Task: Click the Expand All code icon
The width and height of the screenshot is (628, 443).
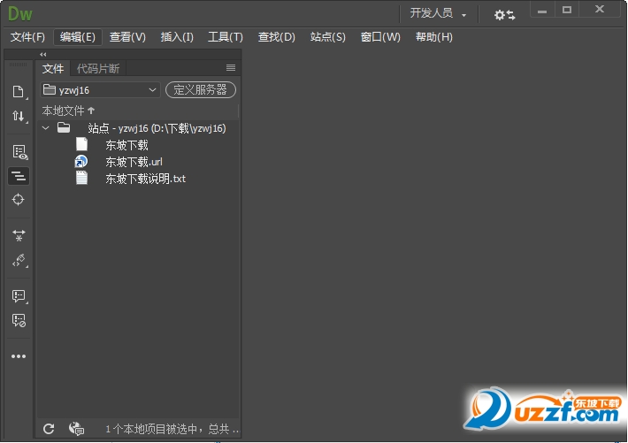Action: 19,235
